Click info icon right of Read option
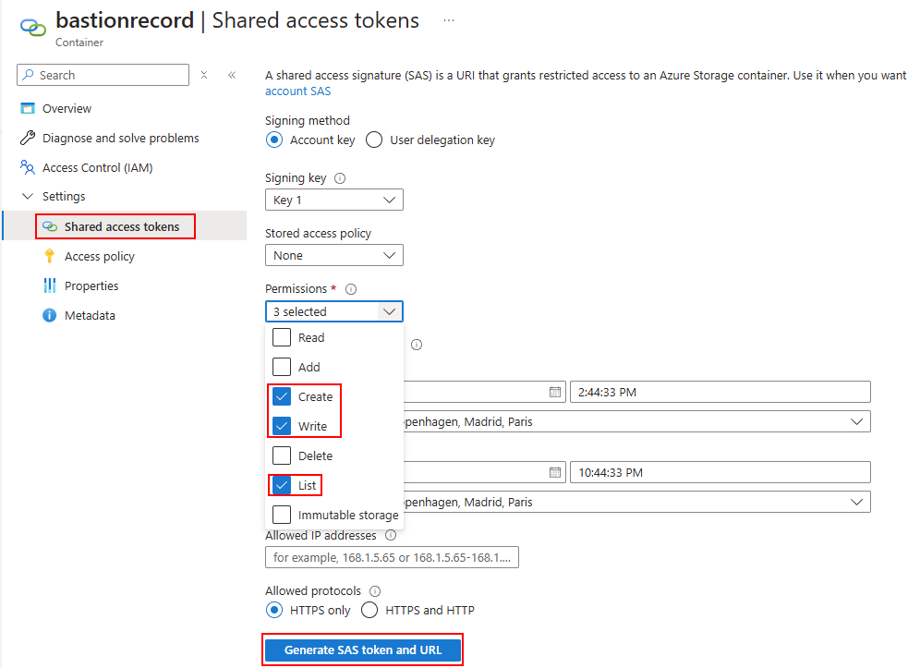Image resolution: width=908 pixels, height=668 pixels. point(417,345)
